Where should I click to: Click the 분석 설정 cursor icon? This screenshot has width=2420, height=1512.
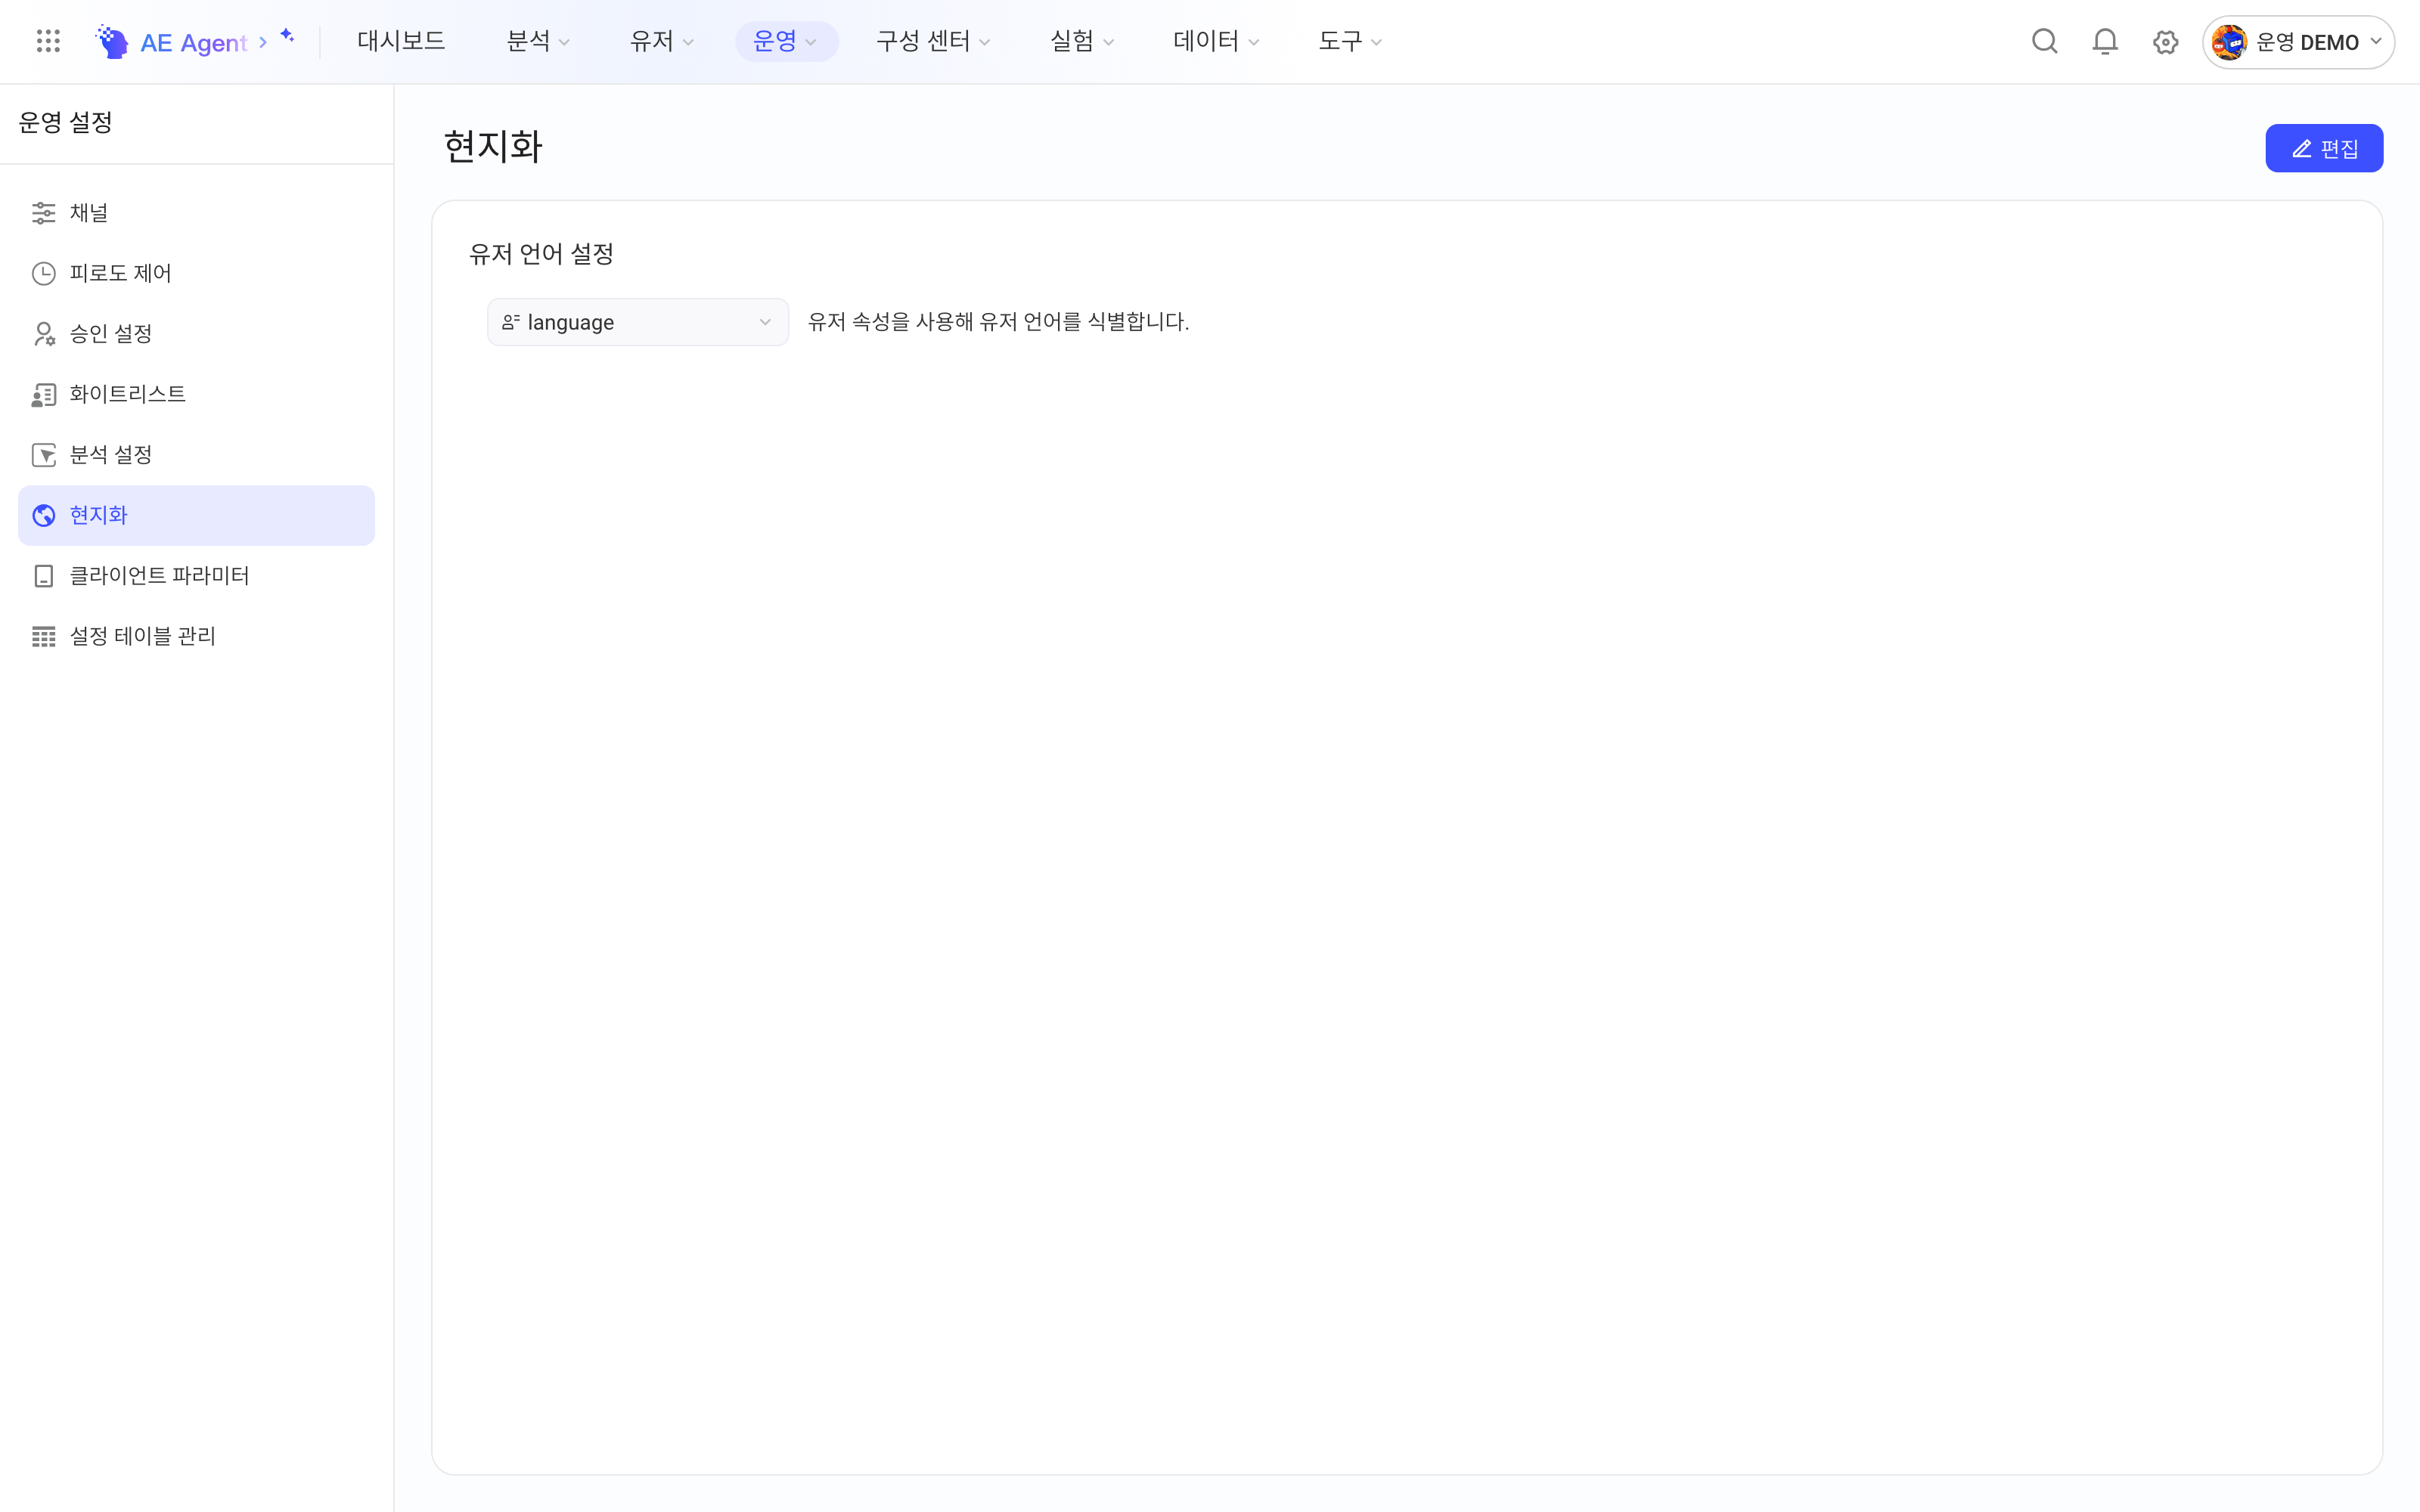[44, 455]
